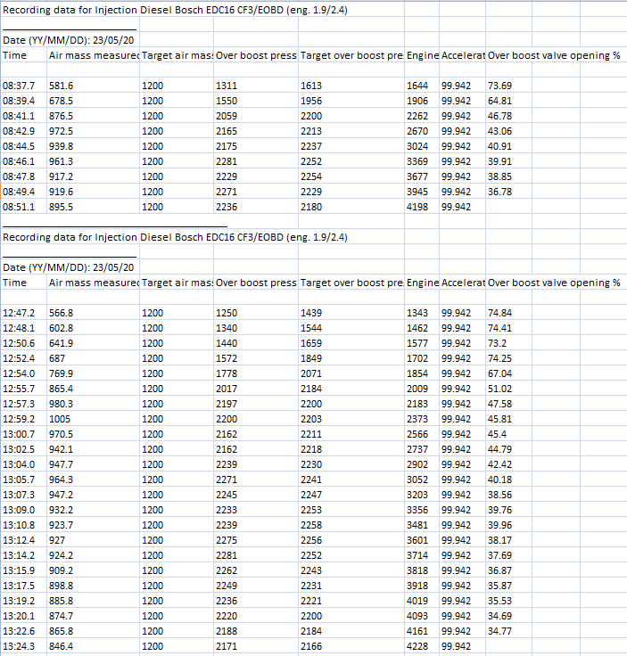Image resolution: width=627 pixels, height=656 pixels.
Task: Select the cell showing 678.5
Action: coord(62,101)
